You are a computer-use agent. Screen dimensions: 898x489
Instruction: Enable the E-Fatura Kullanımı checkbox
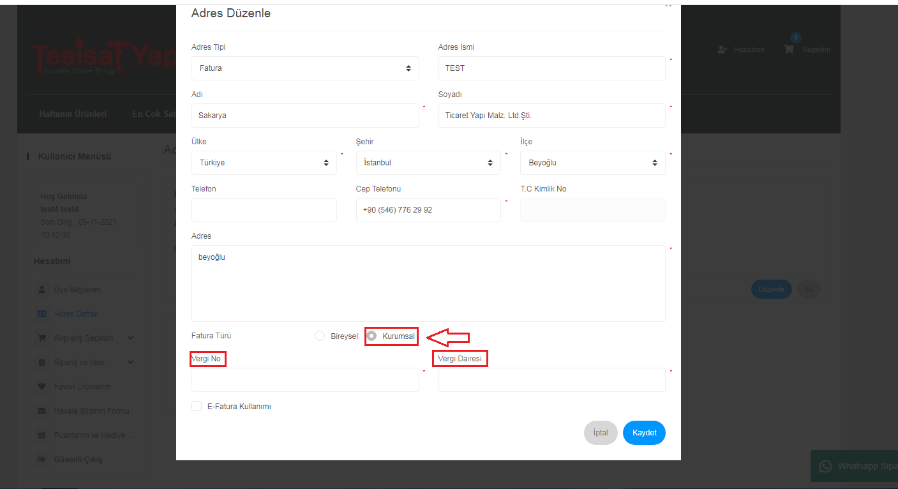[197, 406]
